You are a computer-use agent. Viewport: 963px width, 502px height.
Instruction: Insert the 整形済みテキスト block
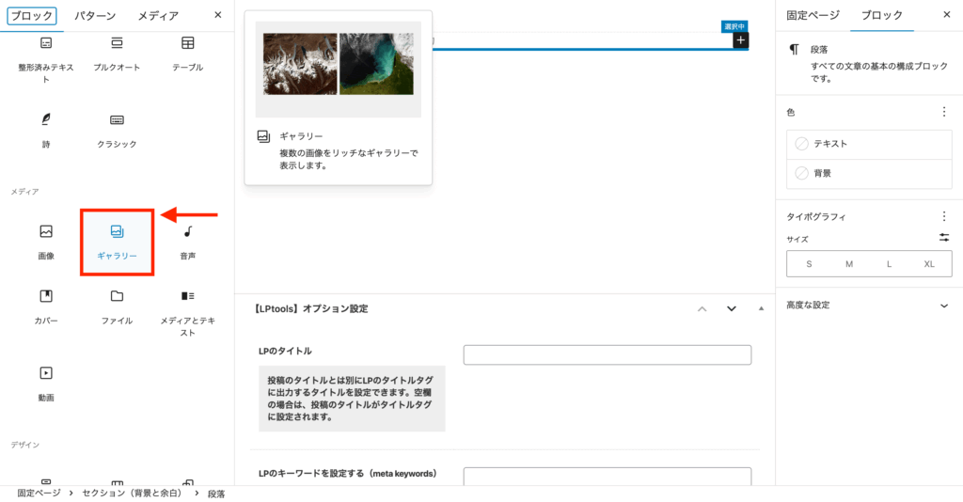click(x=46, y=60)
